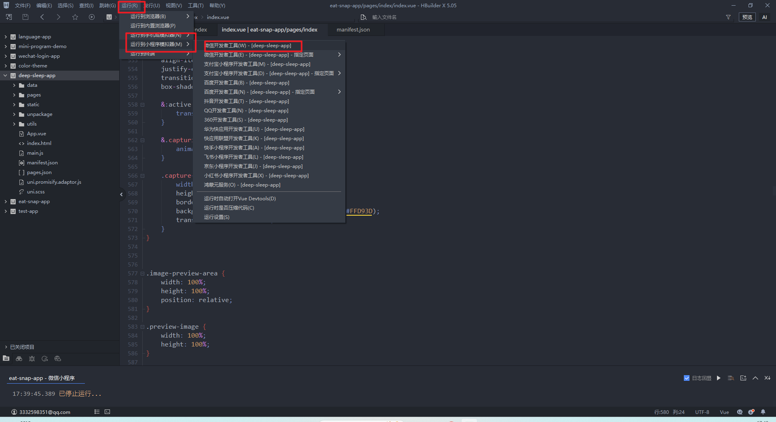The width and height of the screenshot is (776, 422).
Task: Open the terminal icon in status bar
Action: click(107, 412)
